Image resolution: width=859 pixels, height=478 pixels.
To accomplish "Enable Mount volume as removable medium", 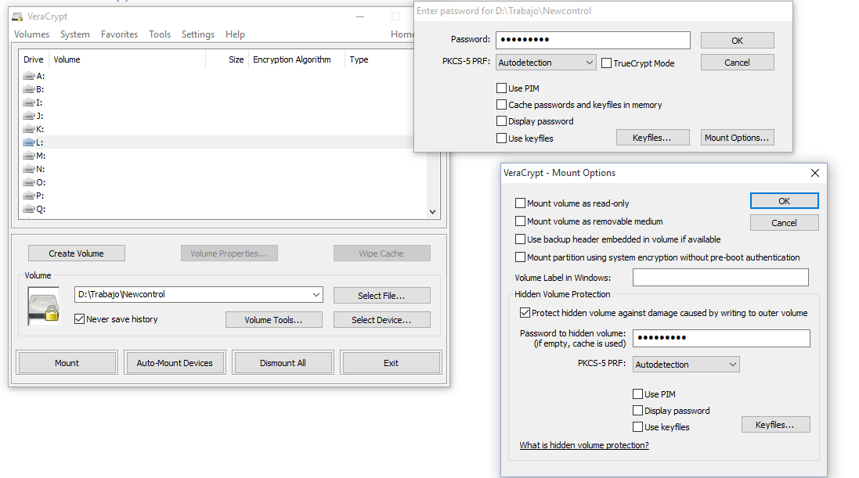I will (x=521, y=221).
